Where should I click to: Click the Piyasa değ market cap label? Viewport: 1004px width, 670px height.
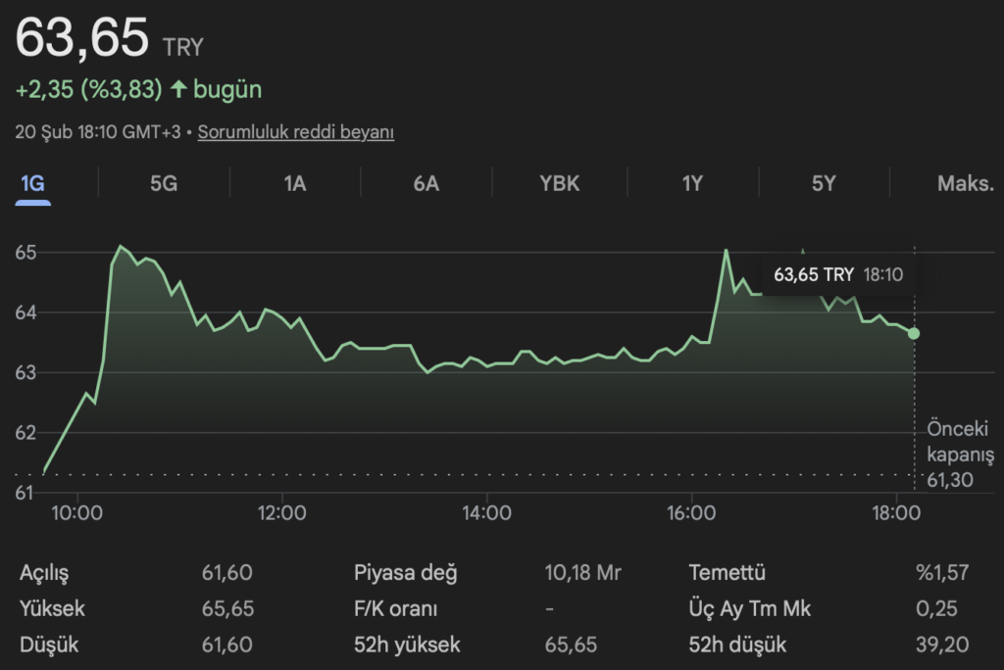click(x=405, y=573)
